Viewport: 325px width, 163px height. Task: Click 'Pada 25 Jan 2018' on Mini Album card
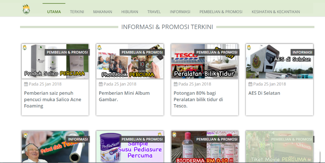120,84
